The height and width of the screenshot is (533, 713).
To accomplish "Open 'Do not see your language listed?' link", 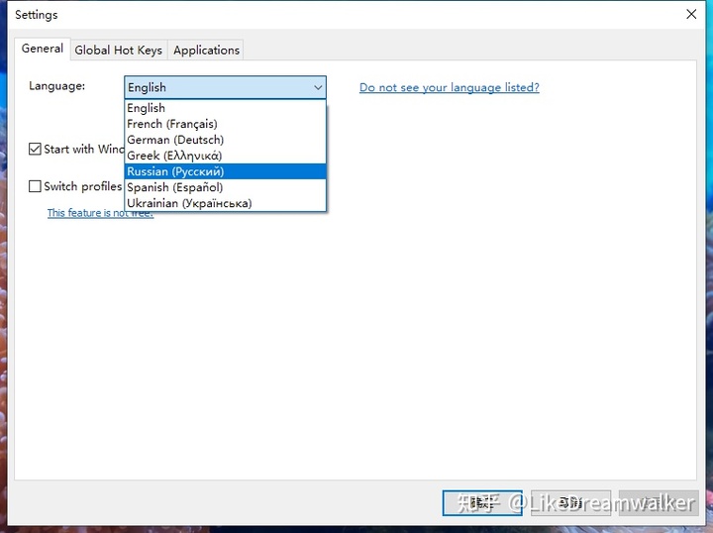I will 450,87.
